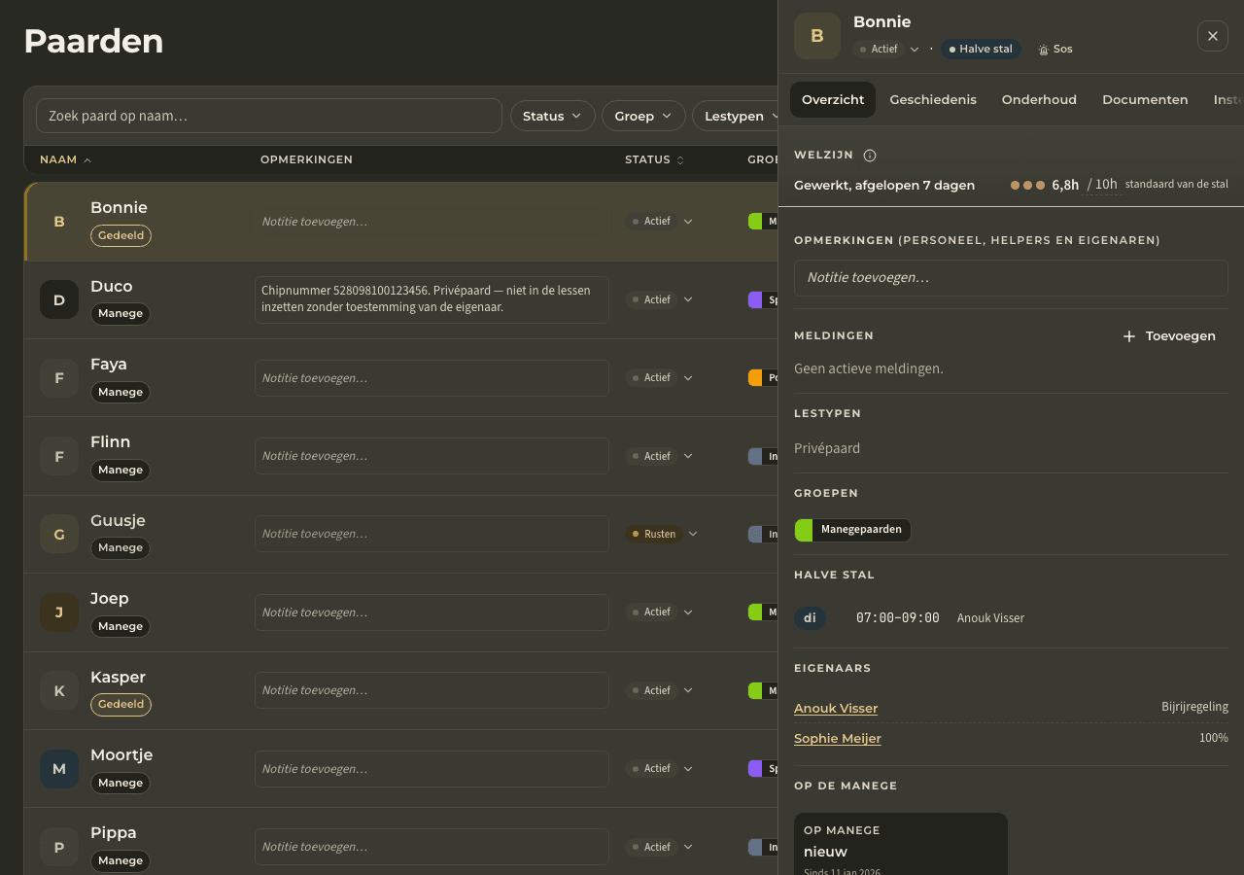Click the di day badge under Halve stal

click(810, 618)
